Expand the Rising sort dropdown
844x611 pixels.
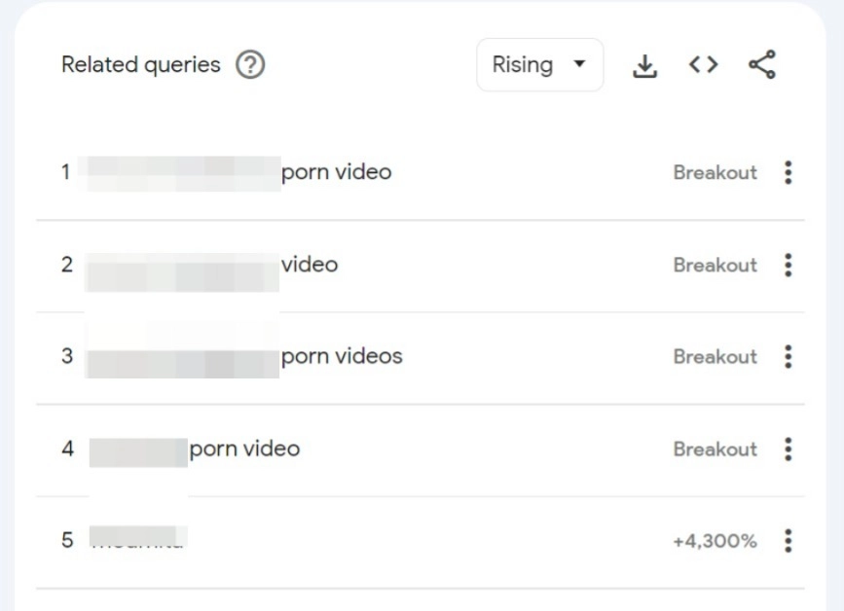coord(539,65)
